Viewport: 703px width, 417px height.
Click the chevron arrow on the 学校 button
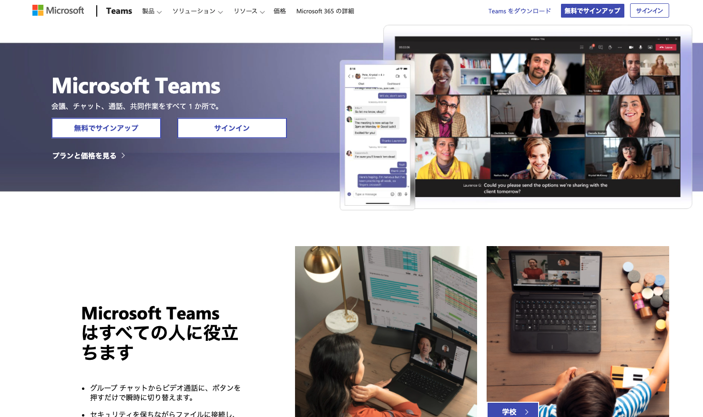[527, 412]
